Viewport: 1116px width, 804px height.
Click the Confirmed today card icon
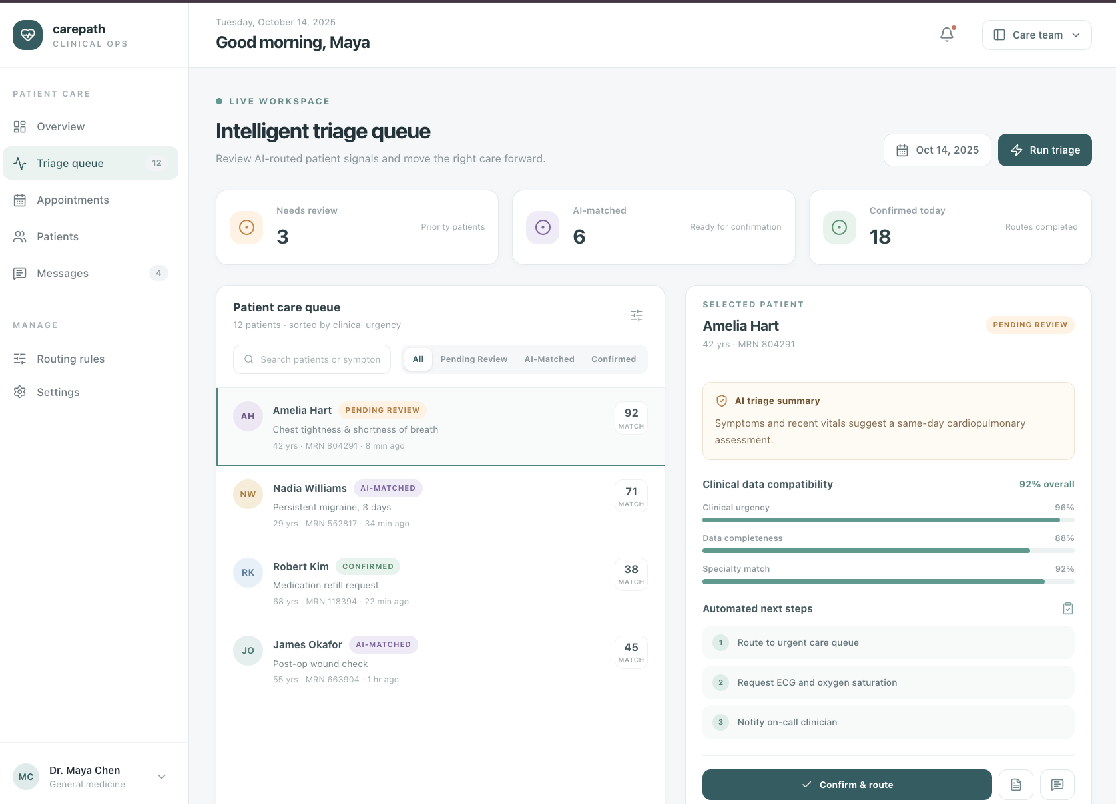(840, 228)
